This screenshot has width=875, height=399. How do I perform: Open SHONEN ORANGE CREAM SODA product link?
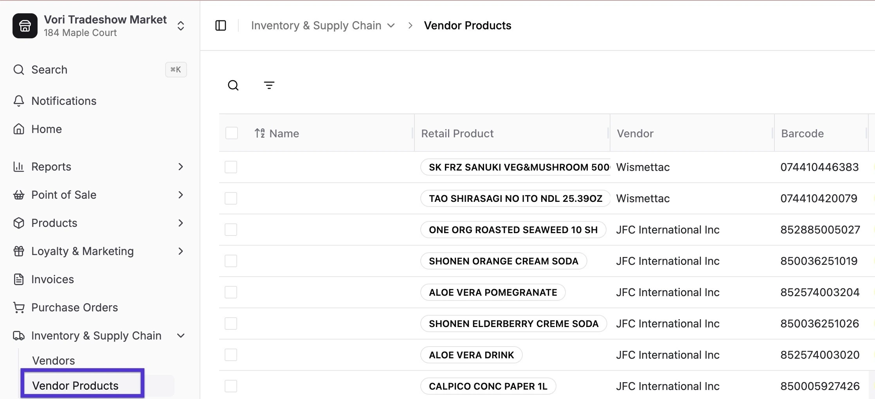click(503, 261)
